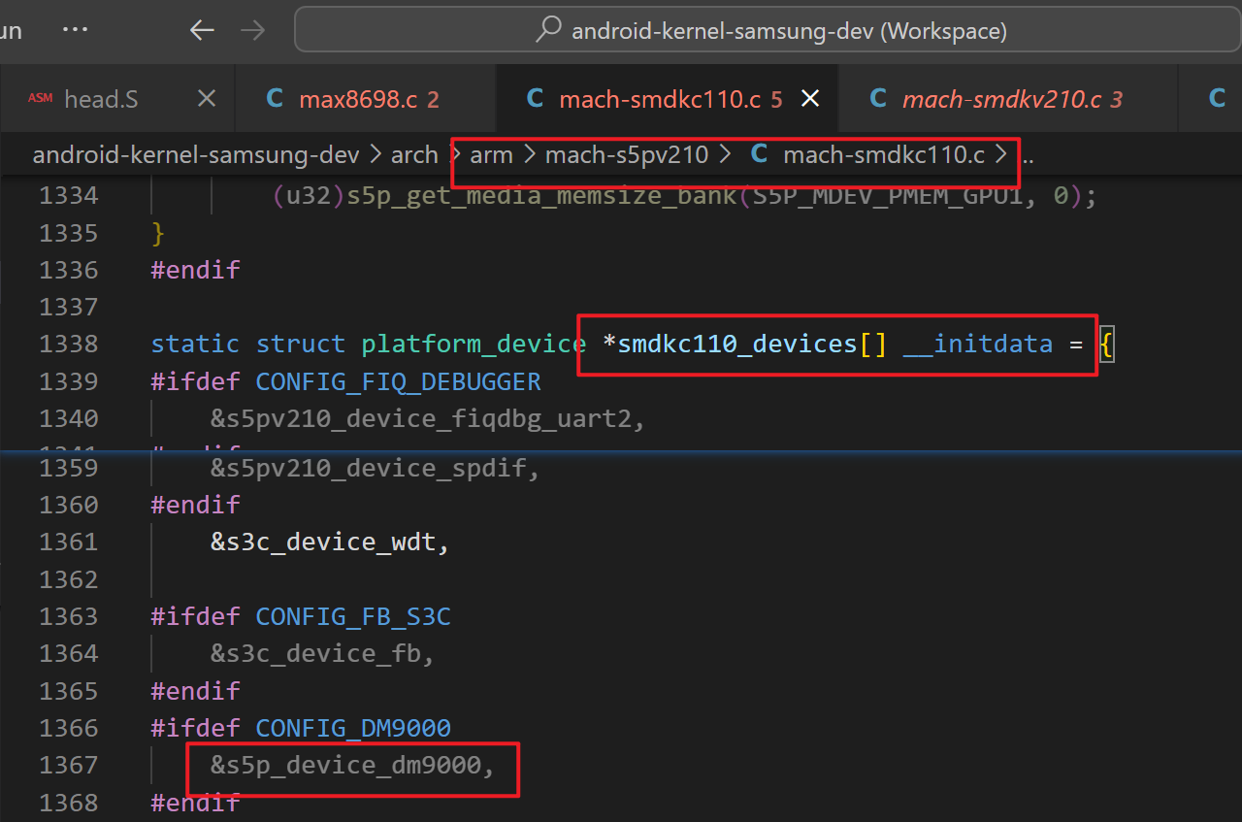
Task: Click CONFIG_FB_S3C on line 1363
Action: pos(353,616)
